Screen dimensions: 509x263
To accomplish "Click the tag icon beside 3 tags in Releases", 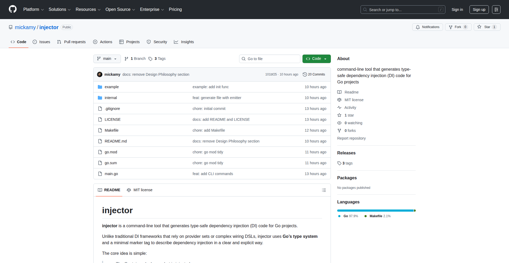I will pos(339,163).
